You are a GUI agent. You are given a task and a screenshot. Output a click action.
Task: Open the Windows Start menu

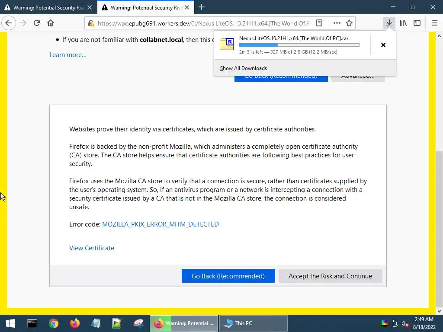[10, 323]
